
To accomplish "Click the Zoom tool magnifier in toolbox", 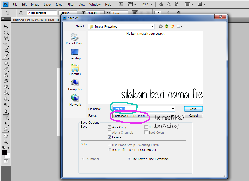I will (x=6, y=142).
